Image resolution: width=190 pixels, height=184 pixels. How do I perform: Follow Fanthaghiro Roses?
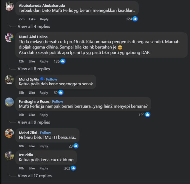tap(57, 101)
